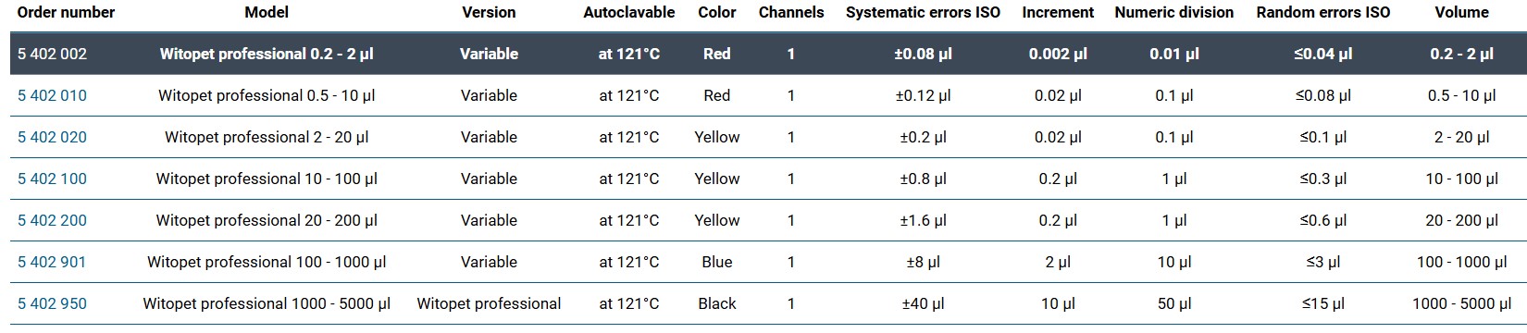
Task: Open order number 5 402 901 link
Action: [52, 262]
